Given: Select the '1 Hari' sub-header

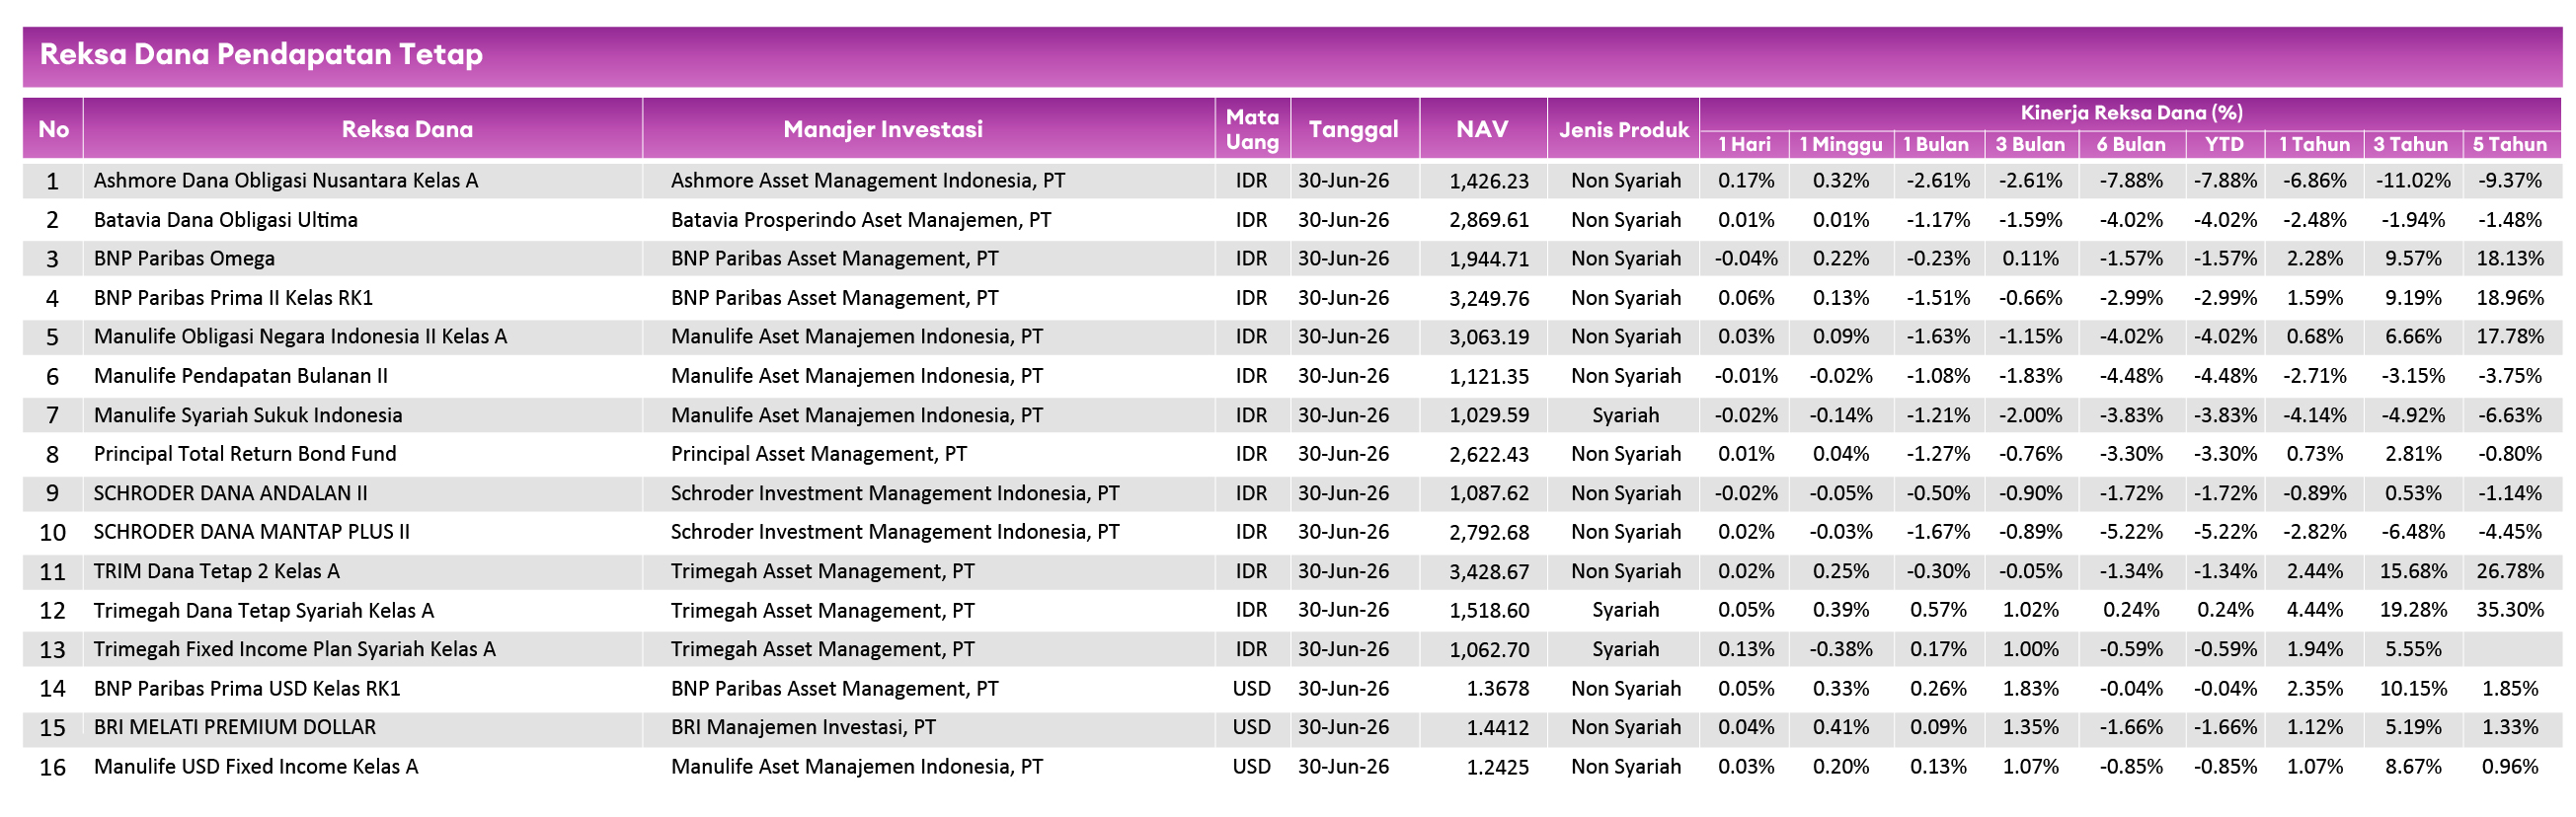Looking at the screenshot, I should [1744, 144].
